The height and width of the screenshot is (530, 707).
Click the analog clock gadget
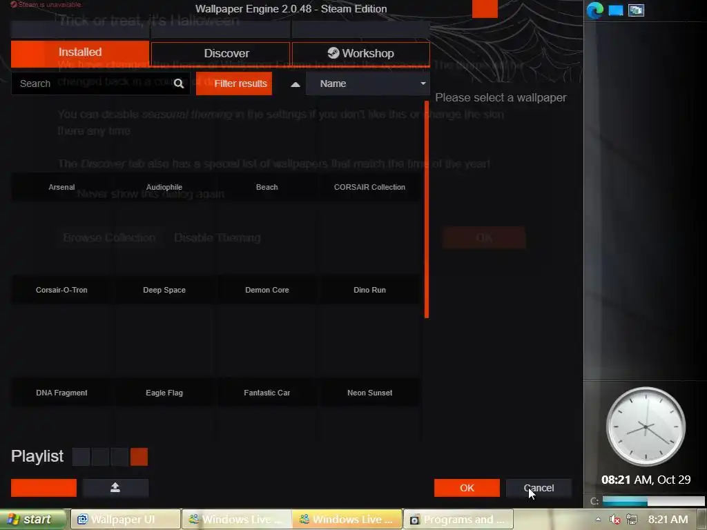point(646,426)
